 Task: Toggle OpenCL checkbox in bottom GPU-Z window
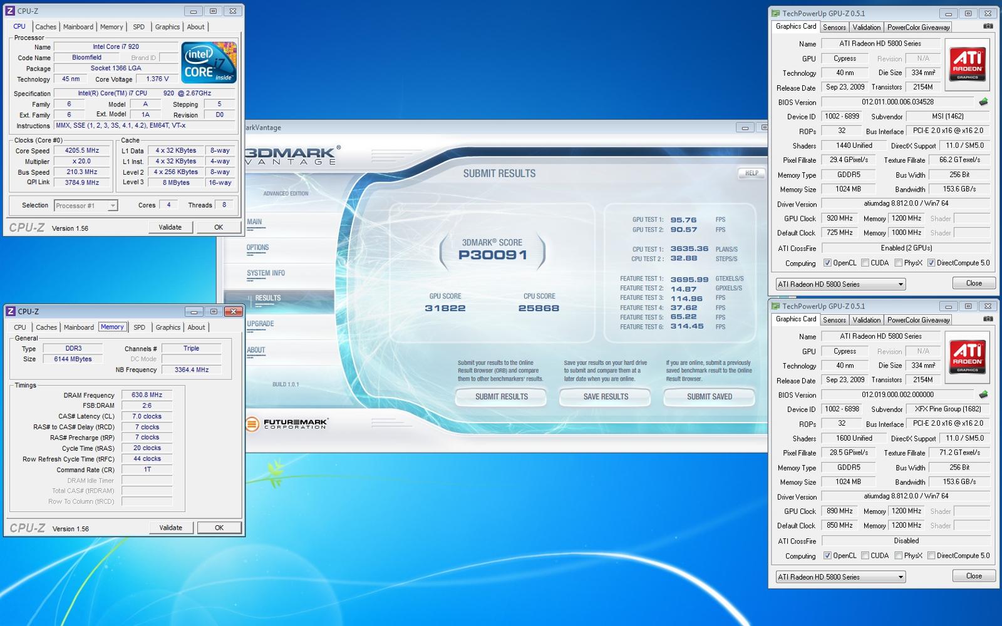(x=827, y=555)
